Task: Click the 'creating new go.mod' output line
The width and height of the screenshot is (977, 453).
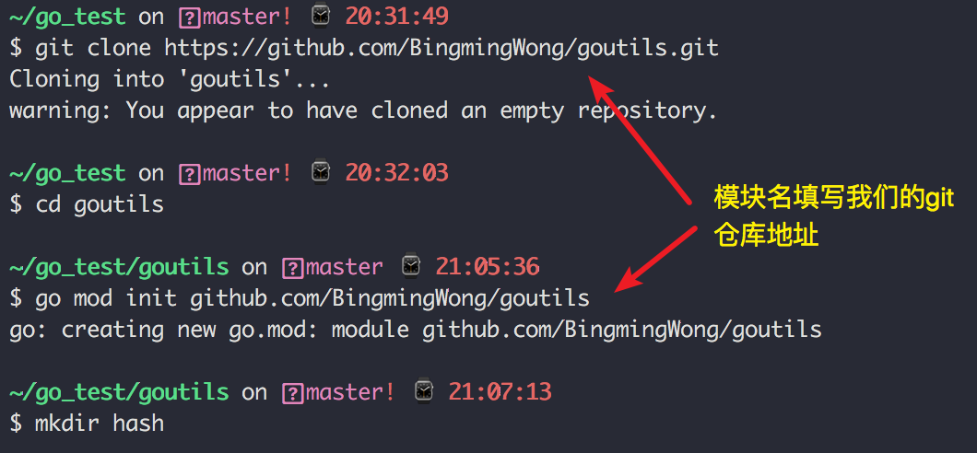Action: (x=416, y=330)
